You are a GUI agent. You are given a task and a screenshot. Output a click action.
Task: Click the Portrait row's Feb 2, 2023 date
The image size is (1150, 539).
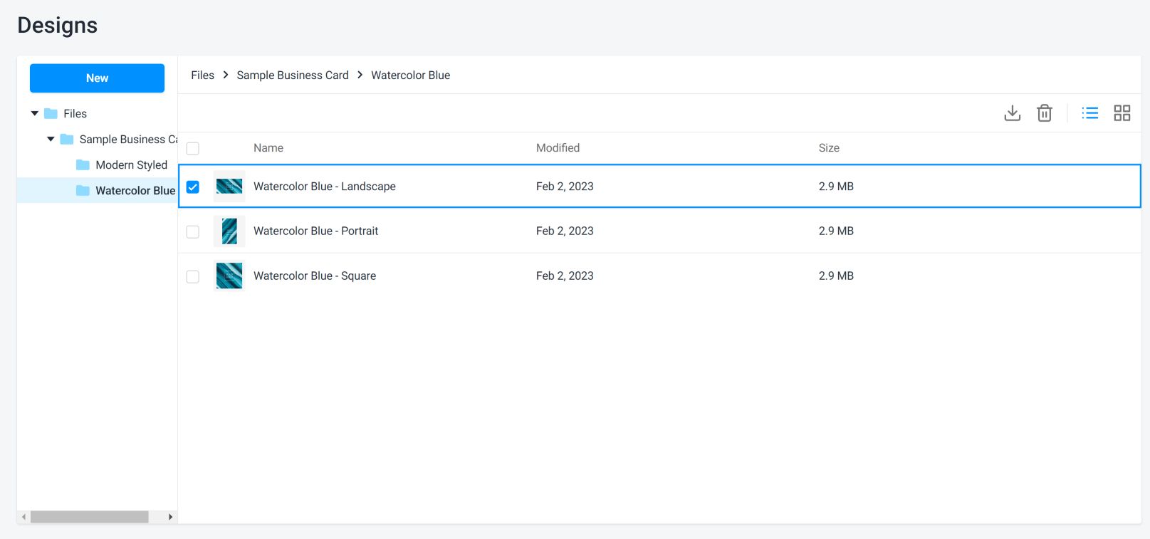565,231
